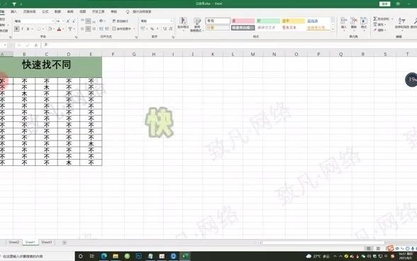Open the Insert ribbon tab
The width and height of the screenshot is (417, 261).
click(13, 12)
